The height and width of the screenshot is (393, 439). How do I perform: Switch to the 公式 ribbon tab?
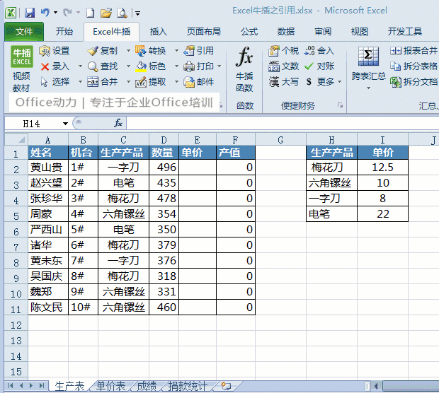(x=249, y=32)
